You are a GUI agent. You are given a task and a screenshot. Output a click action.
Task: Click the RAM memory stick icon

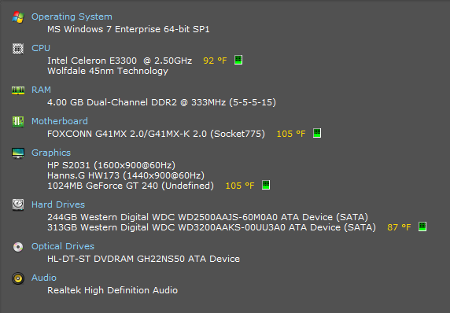[x=18, y=90]
